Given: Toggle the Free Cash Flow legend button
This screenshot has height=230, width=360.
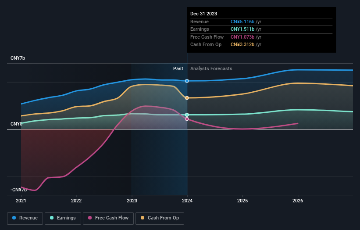Looking at the screenshot, I should [x=108, y=218].
